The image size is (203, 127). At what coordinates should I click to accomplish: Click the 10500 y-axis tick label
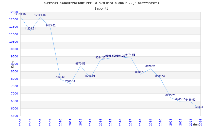tap(13, 42)
